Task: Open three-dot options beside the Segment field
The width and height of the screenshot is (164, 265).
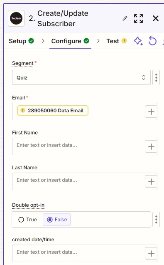Action: pos(156,77)
